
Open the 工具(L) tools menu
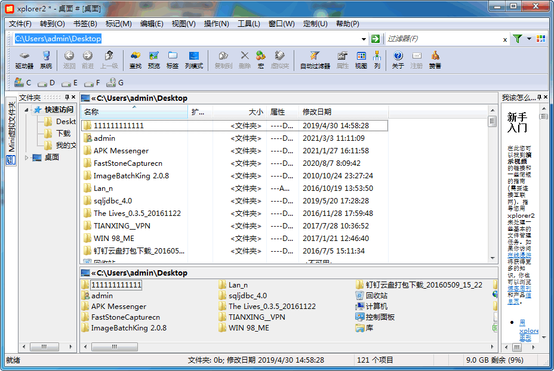(x=248, y=24)
